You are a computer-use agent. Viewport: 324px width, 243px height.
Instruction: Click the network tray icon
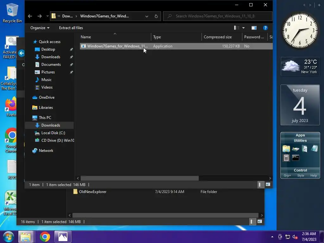(x=287, y=237)
